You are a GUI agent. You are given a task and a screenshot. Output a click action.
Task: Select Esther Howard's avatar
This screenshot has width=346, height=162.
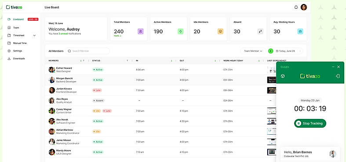pos(51,70)
